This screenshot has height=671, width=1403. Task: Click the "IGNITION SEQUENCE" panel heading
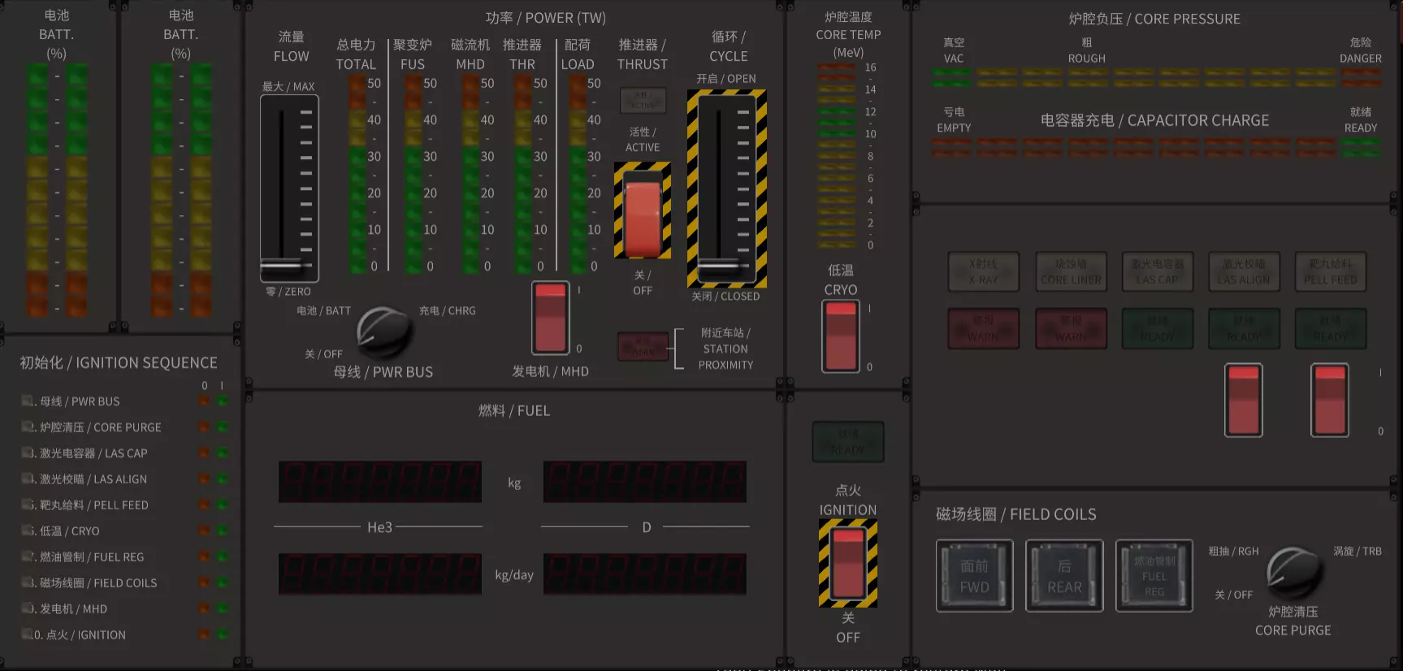(119, 363)
